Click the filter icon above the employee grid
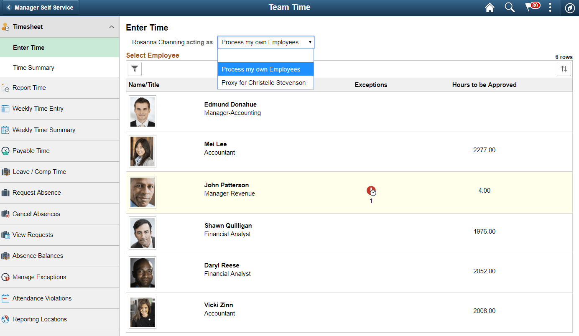The image size is (579, 336). point(134,69)
